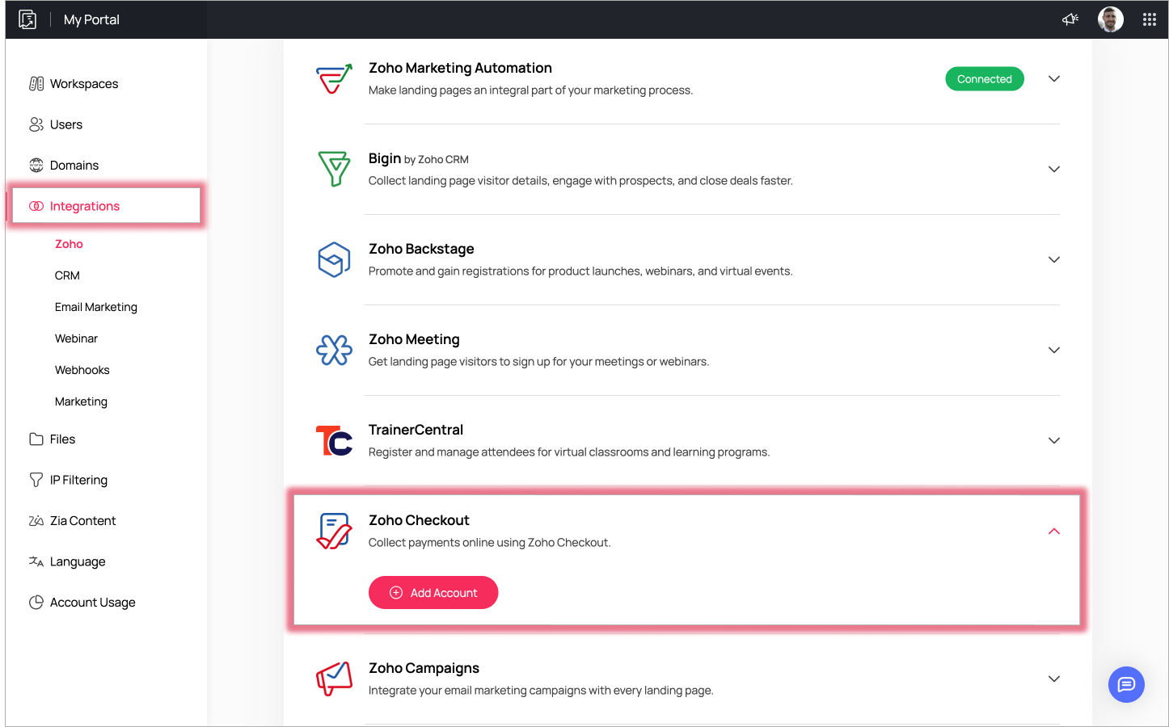Click the Zoho Checkout logo icon
The image size is (1169, 727).
[334, 531]
